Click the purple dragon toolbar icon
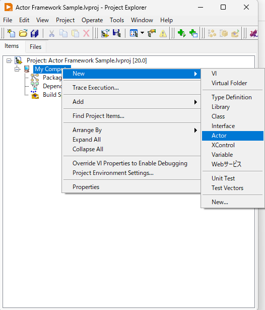Screen dimensions: 265x310 point(254,33)
